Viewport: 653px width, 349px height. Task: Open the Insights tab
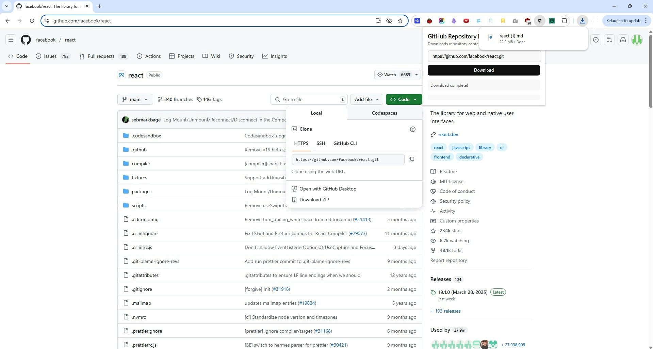pos(275,56)
